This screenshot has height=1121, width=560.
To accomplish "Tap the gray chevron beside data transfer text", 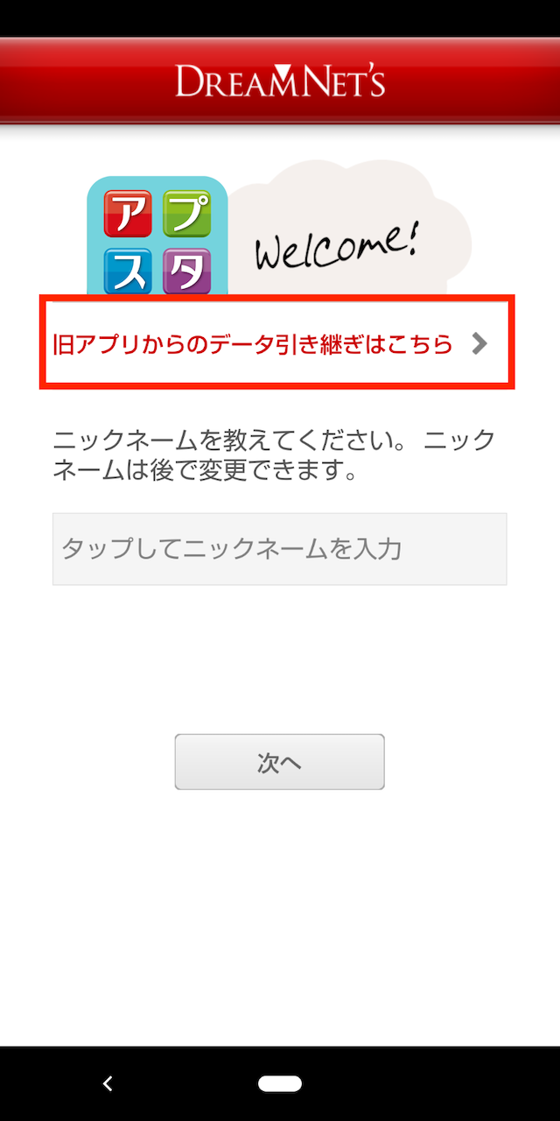I will tap(479, 343).
